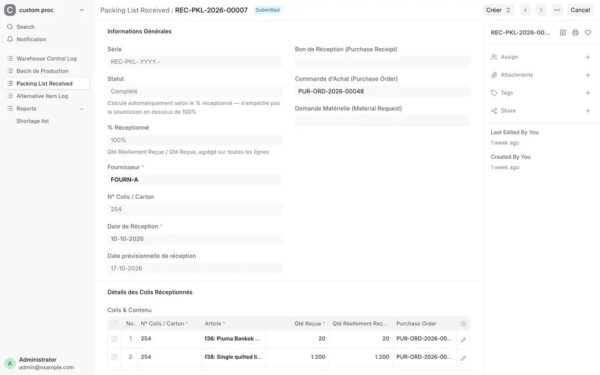Click the article f36: Piuma Bankok cell

(233, 339)
